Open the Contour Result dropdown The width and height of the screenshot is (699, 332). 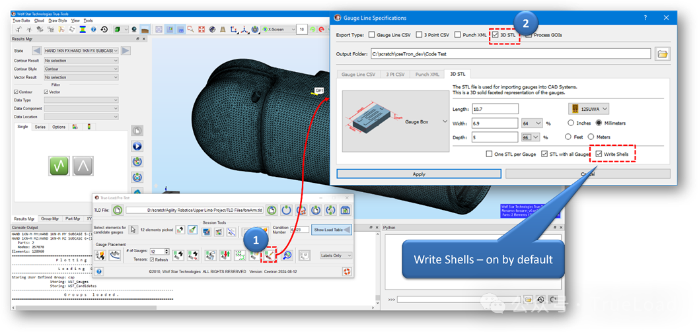(x=81, y=61)
